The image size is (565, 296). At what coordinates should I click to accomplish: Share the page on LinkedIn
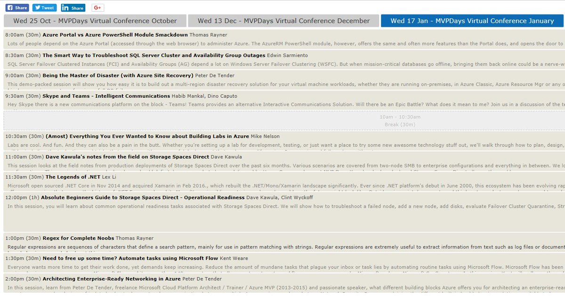point(73,8)
